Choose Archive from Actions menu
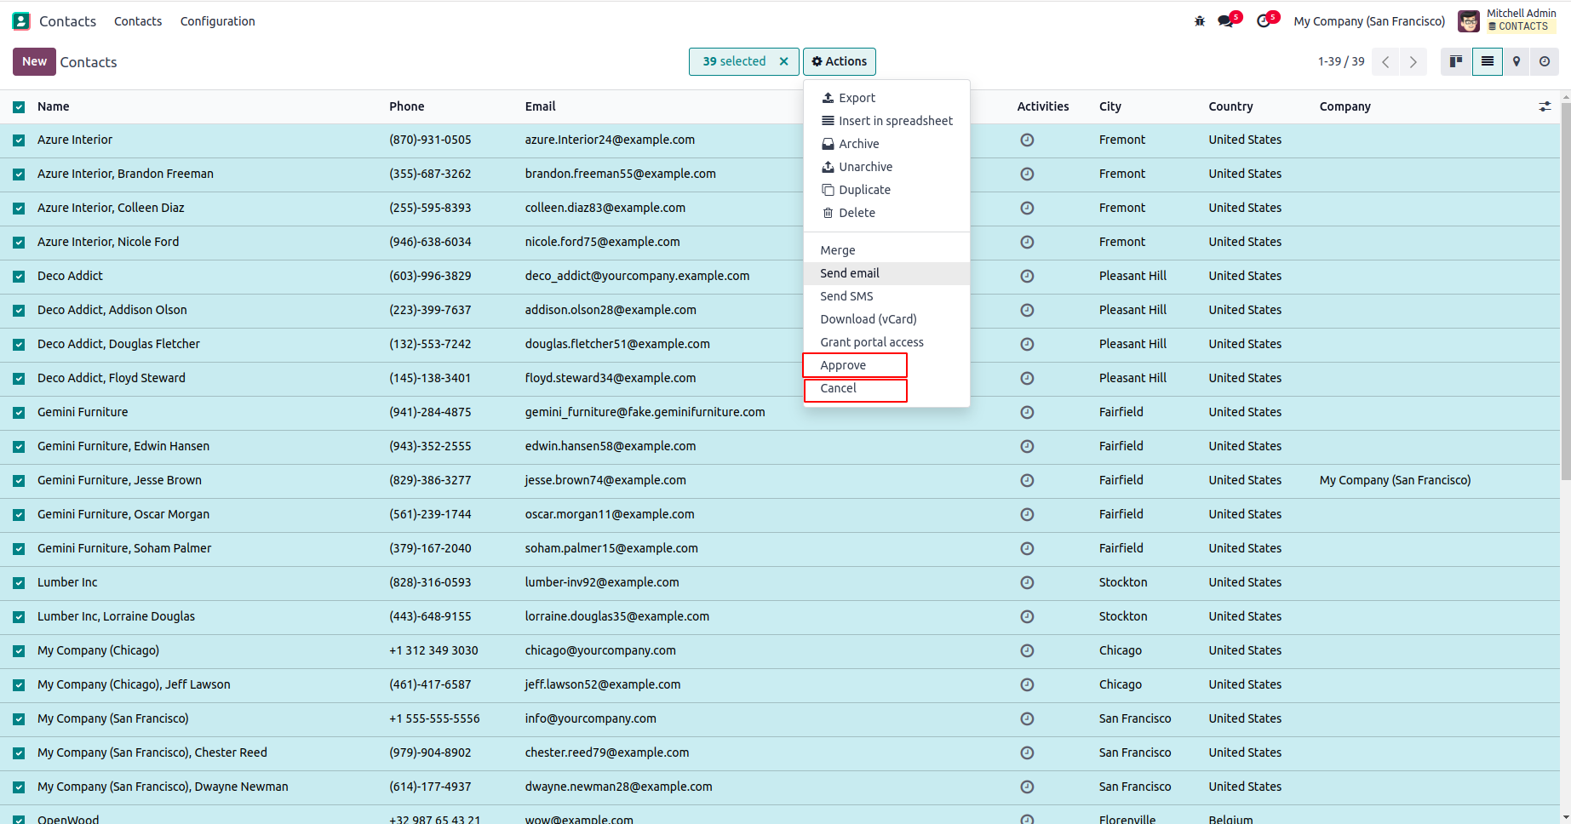 pos(886,144)
